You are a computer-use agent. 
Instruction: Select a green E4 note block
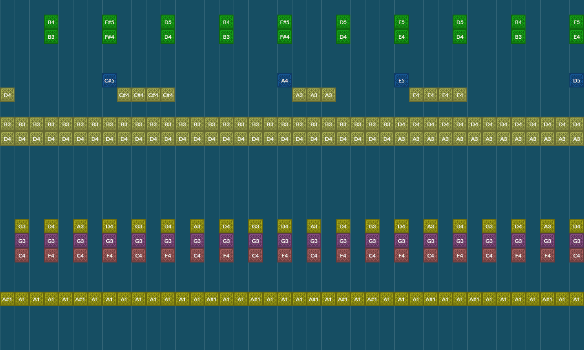(x=401, y=36)
